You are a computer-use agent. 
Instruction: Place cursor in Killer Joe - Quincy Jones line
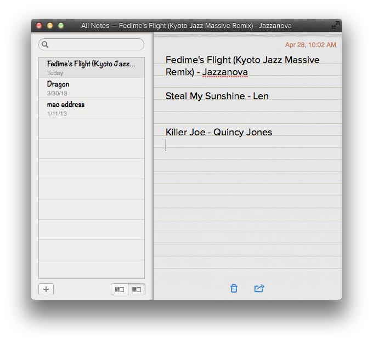pos(219,132)
